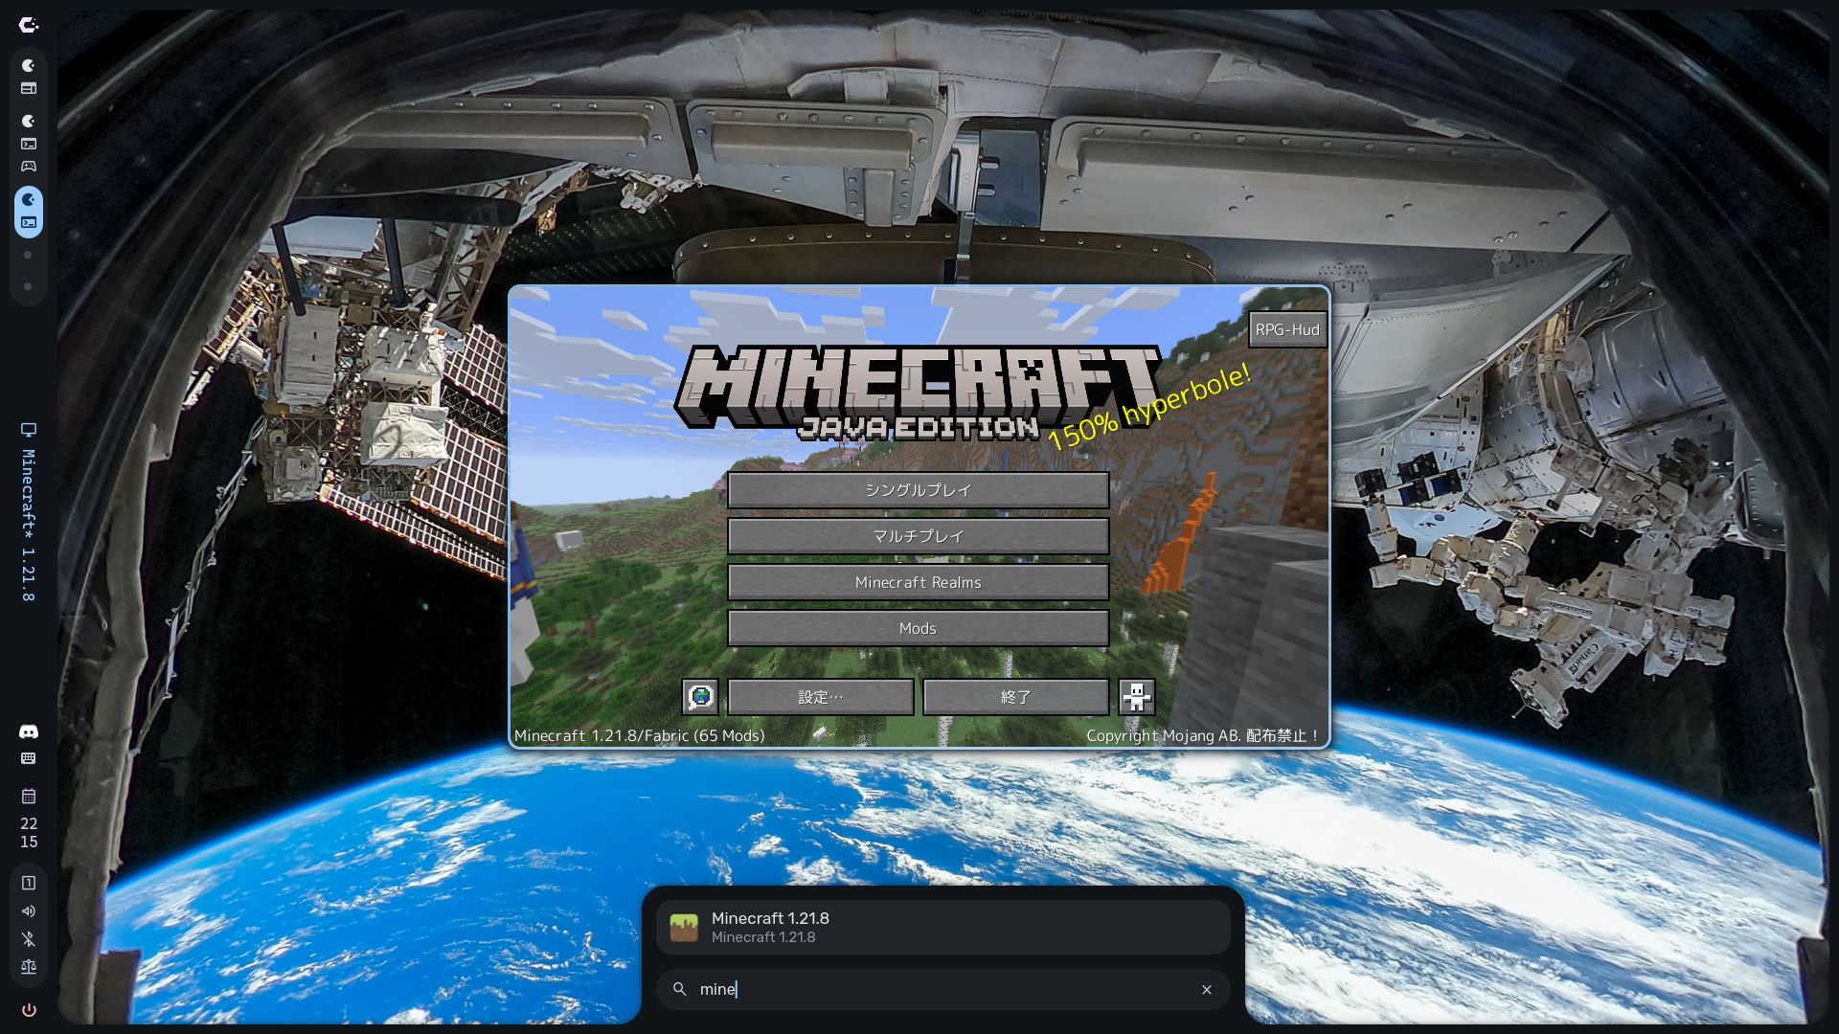The width and height of the screenshot is (1839, 1034).
Task: Open the シングルプレイ menu entry
Action: click(x=918, y=490)
